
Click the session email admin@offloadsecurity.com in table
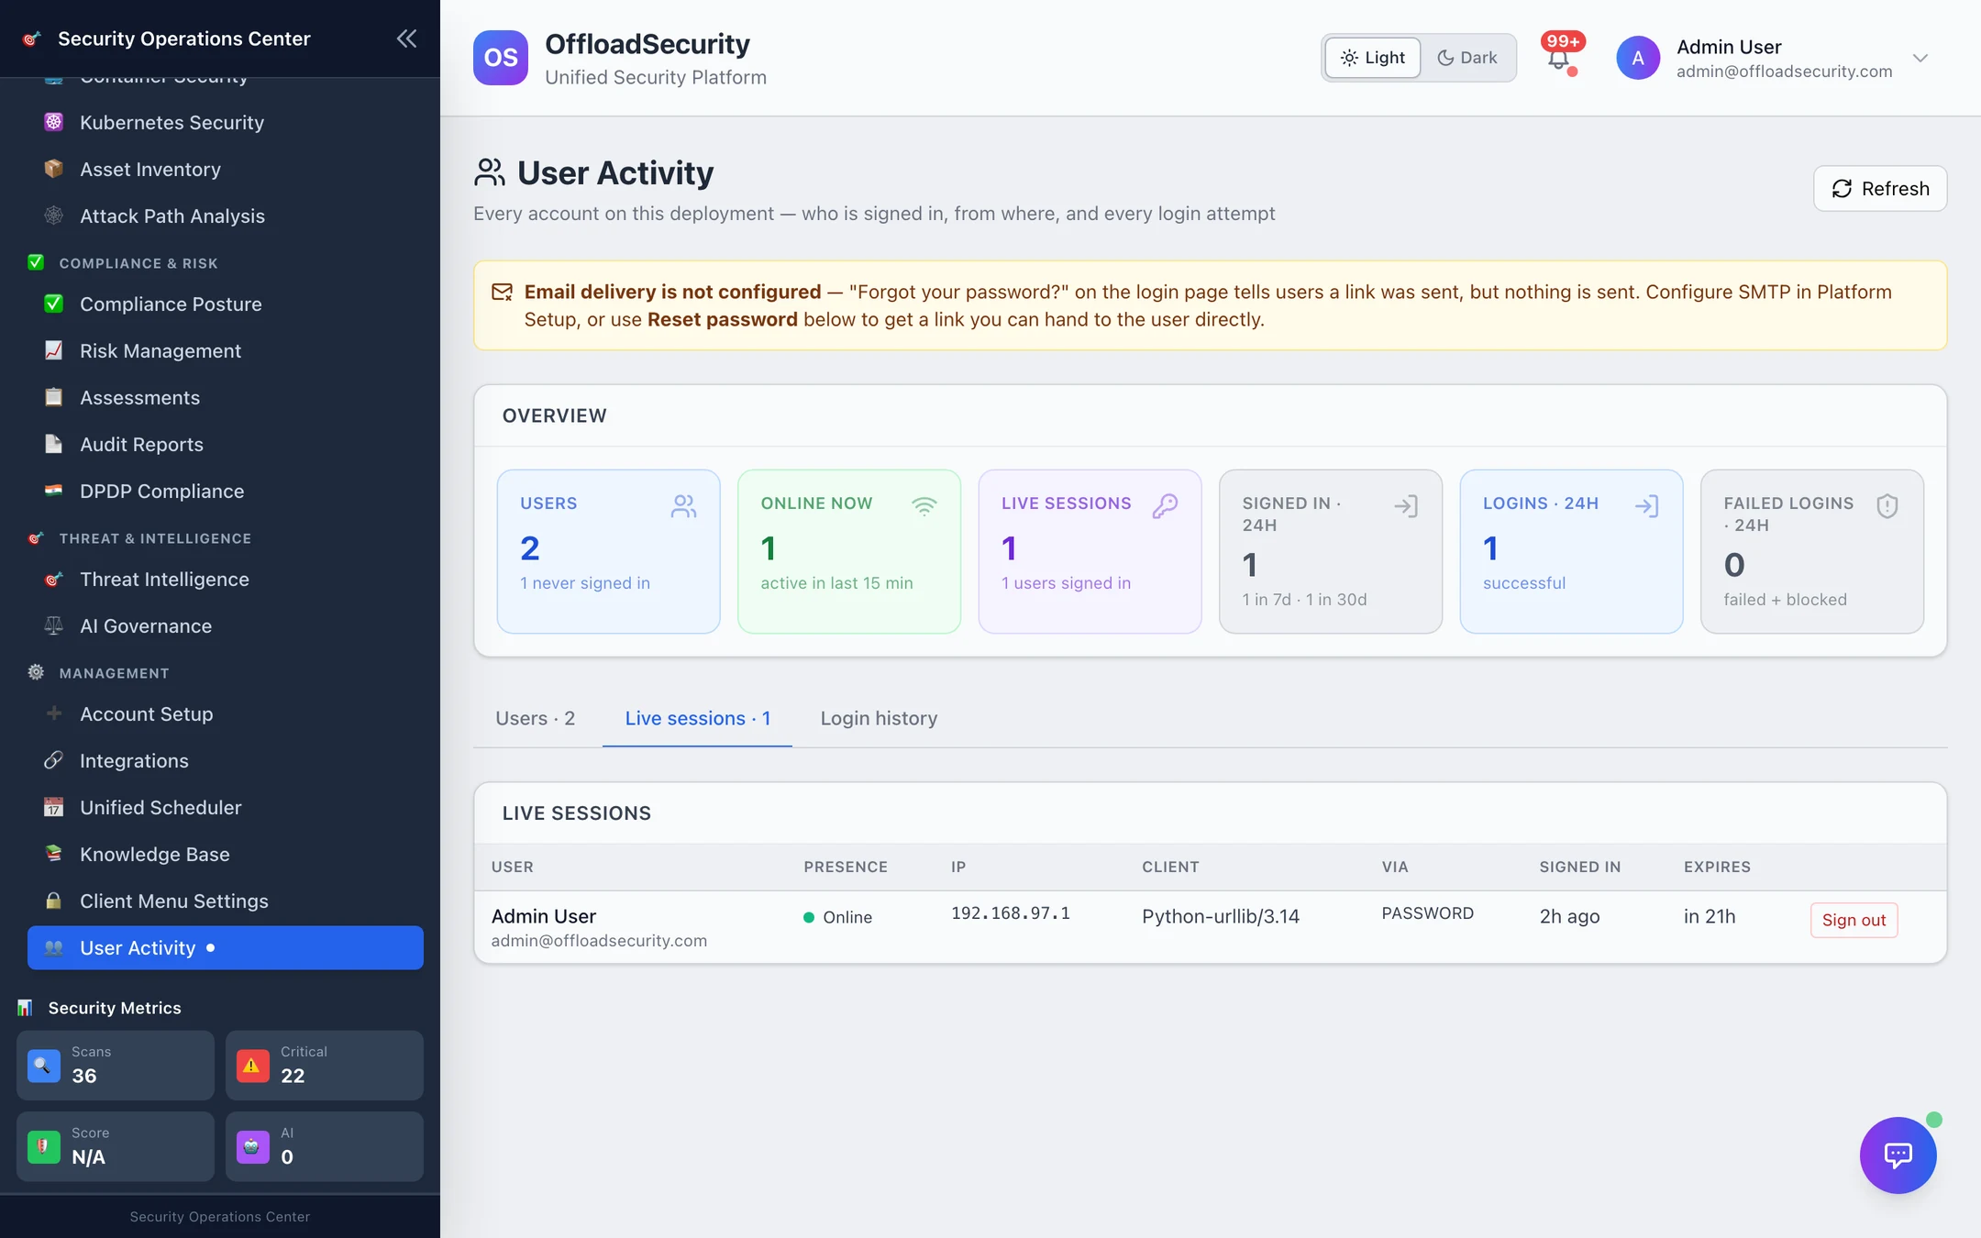[x=599, y=940]
